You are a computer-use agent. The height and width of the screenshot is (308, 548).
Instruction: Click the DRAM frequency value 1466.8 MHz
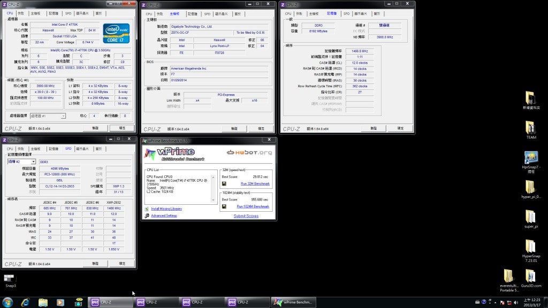pyautogui.click(x=359, y=51)
